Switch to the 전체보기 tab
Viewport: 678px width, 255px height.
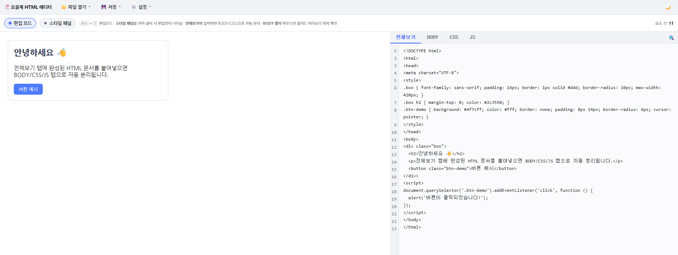coord(406,37)
